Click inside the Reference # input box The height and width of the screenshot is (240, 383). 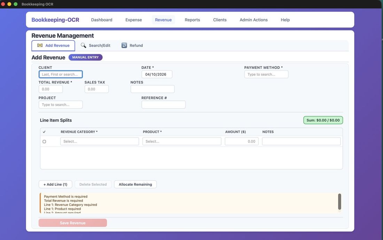[164, 105]
